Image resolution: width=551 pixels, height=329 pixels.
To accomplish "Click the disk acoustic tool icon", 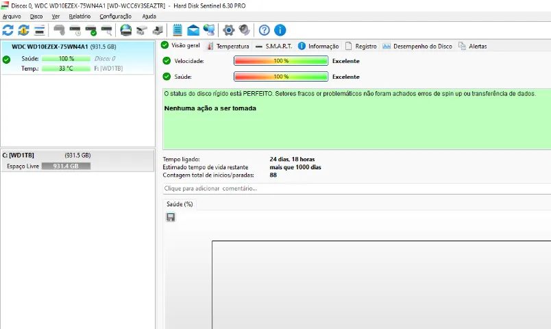I will [x=142, y=31].
